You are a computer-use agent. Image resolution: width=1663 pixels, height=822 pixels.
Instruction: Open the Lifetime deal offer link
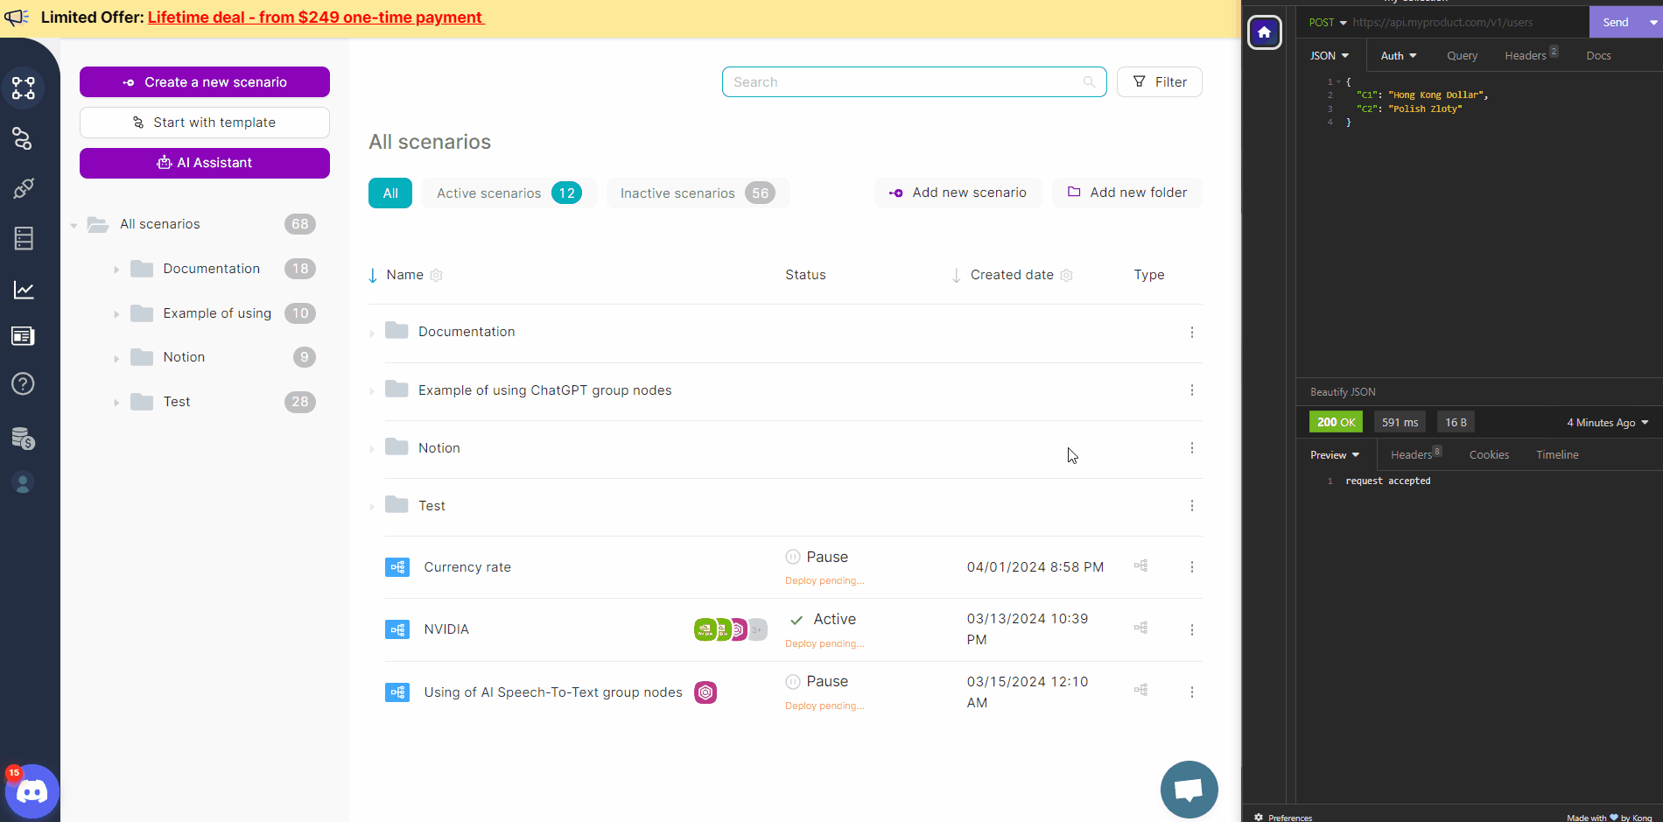tap(315, 18)
